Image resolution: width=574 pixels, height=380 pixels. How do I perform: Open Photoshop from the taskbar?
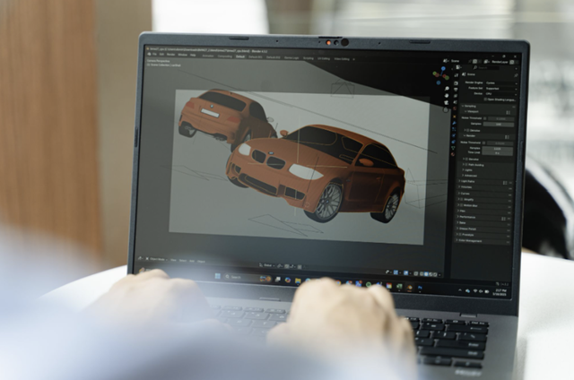(420, 288)
